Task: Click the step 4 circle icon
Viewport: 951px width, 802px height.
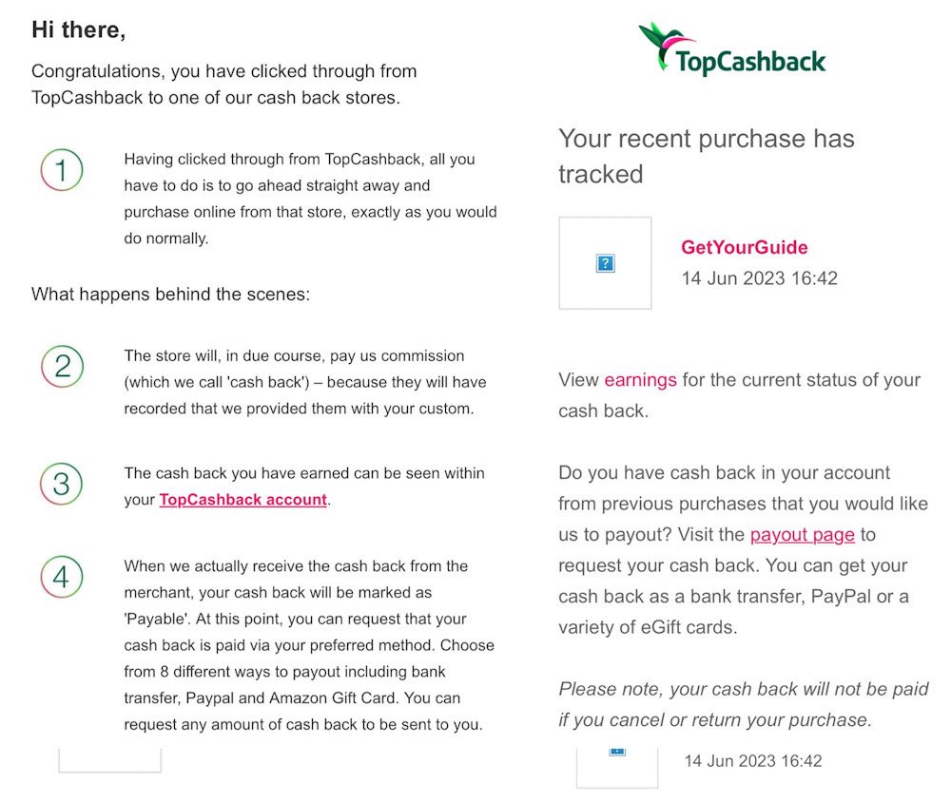Action: click(62, 578)
